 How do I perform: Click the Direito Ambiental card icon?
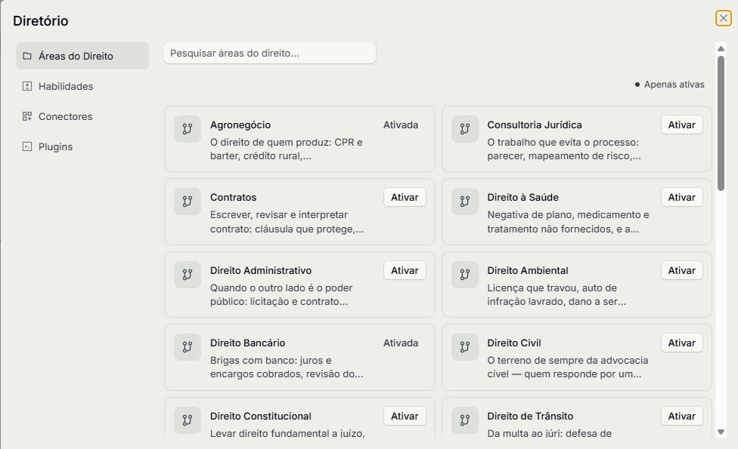464,274
